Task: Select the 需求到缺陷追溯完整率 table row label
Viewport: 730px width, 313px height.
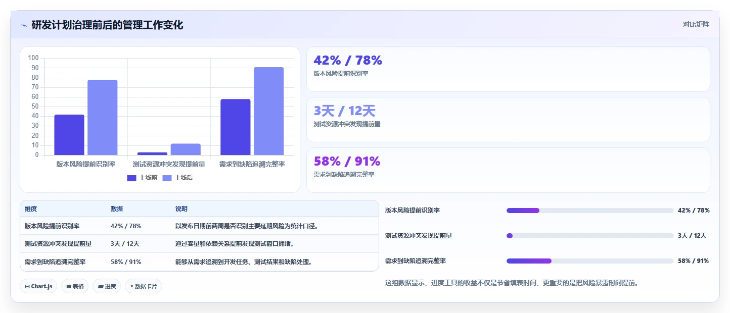Action: 55,262
